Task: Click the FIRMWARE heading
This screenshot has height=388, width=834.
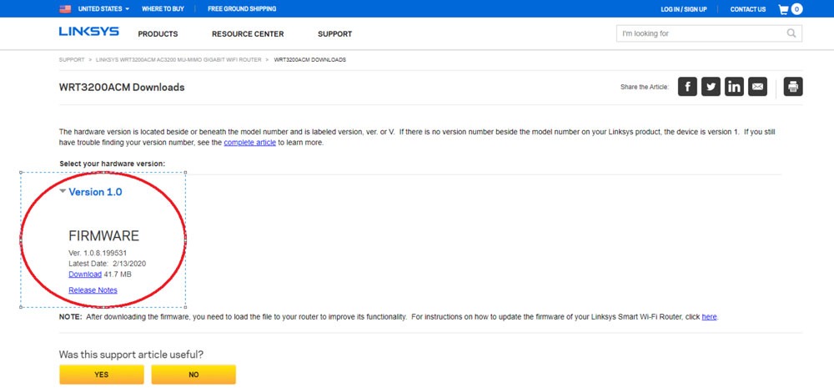Action: 103,236
